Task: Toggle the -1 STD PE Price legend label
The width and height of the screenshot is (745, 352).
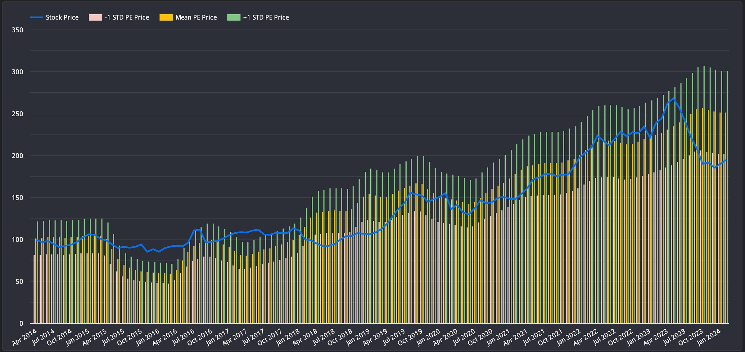Action: [x=127, y=17]
